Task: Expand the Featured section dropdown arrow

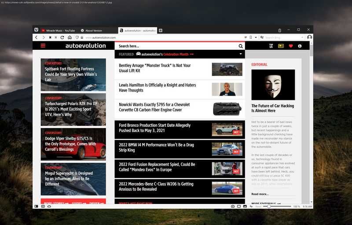Action: click(241, 54)
